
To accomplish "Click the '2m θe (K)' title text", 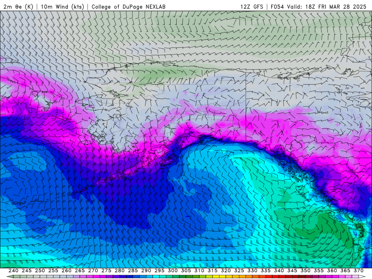I will pyautogui.click(x=18, y=7).
